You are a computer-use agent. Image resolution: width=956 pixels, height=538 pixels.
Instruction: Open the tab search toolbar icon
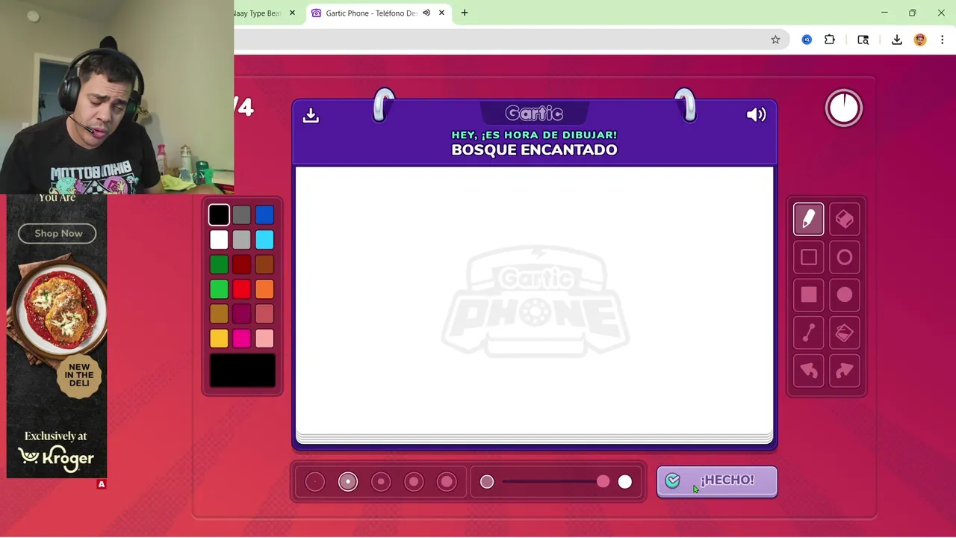[x=863, y=40]
